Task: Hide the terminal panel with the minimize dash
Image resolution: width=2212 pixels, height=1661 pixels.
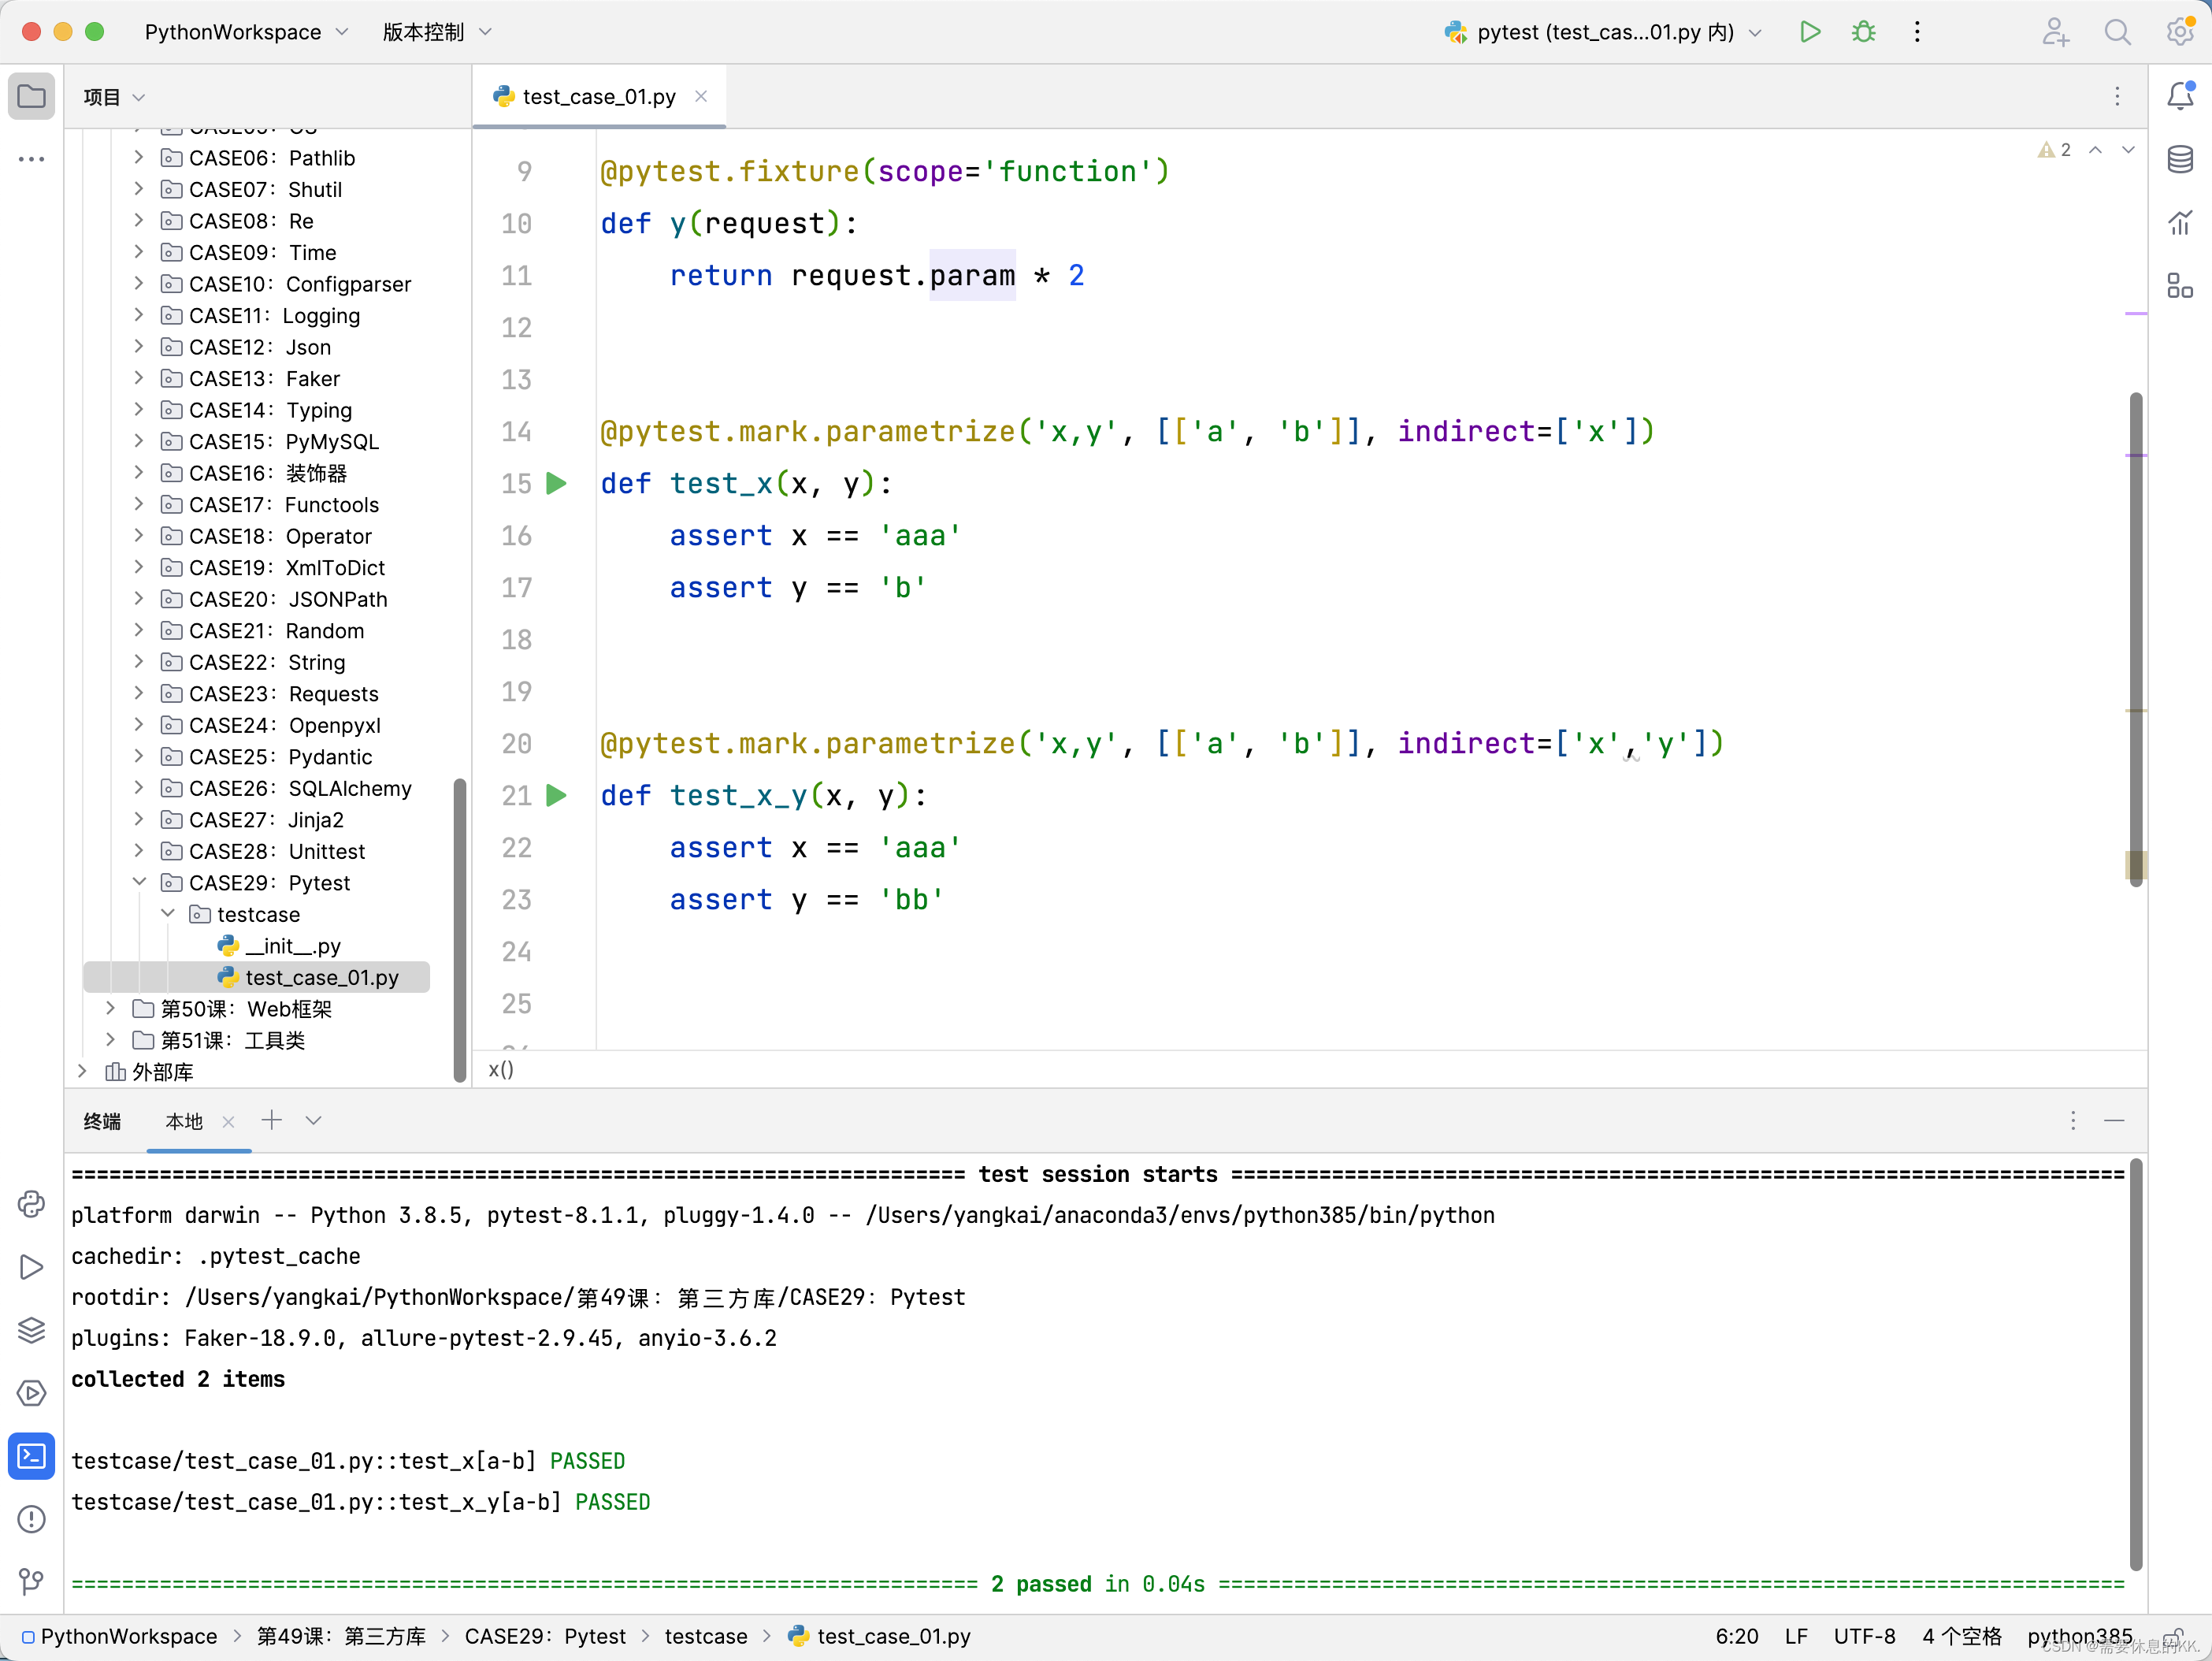Action: point(2114,1121)
